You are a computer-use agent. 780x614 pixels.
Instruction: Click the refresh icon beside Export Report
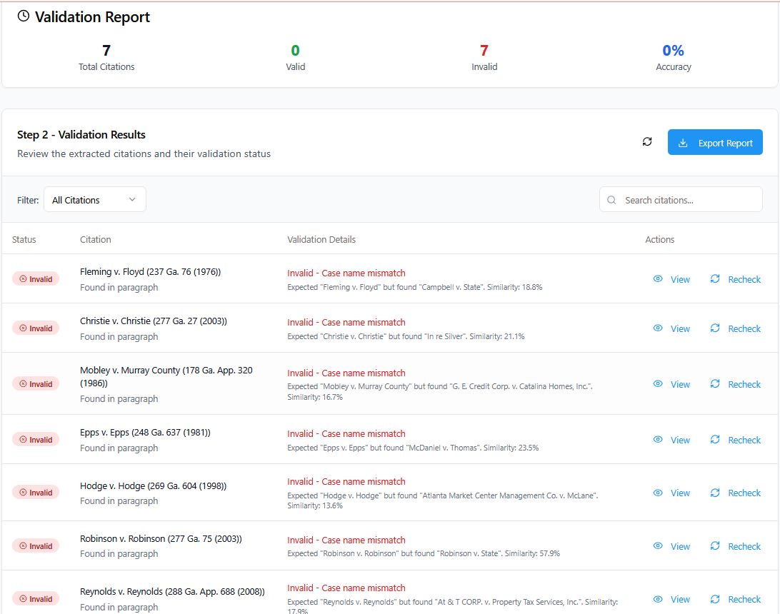pos(647,142)
